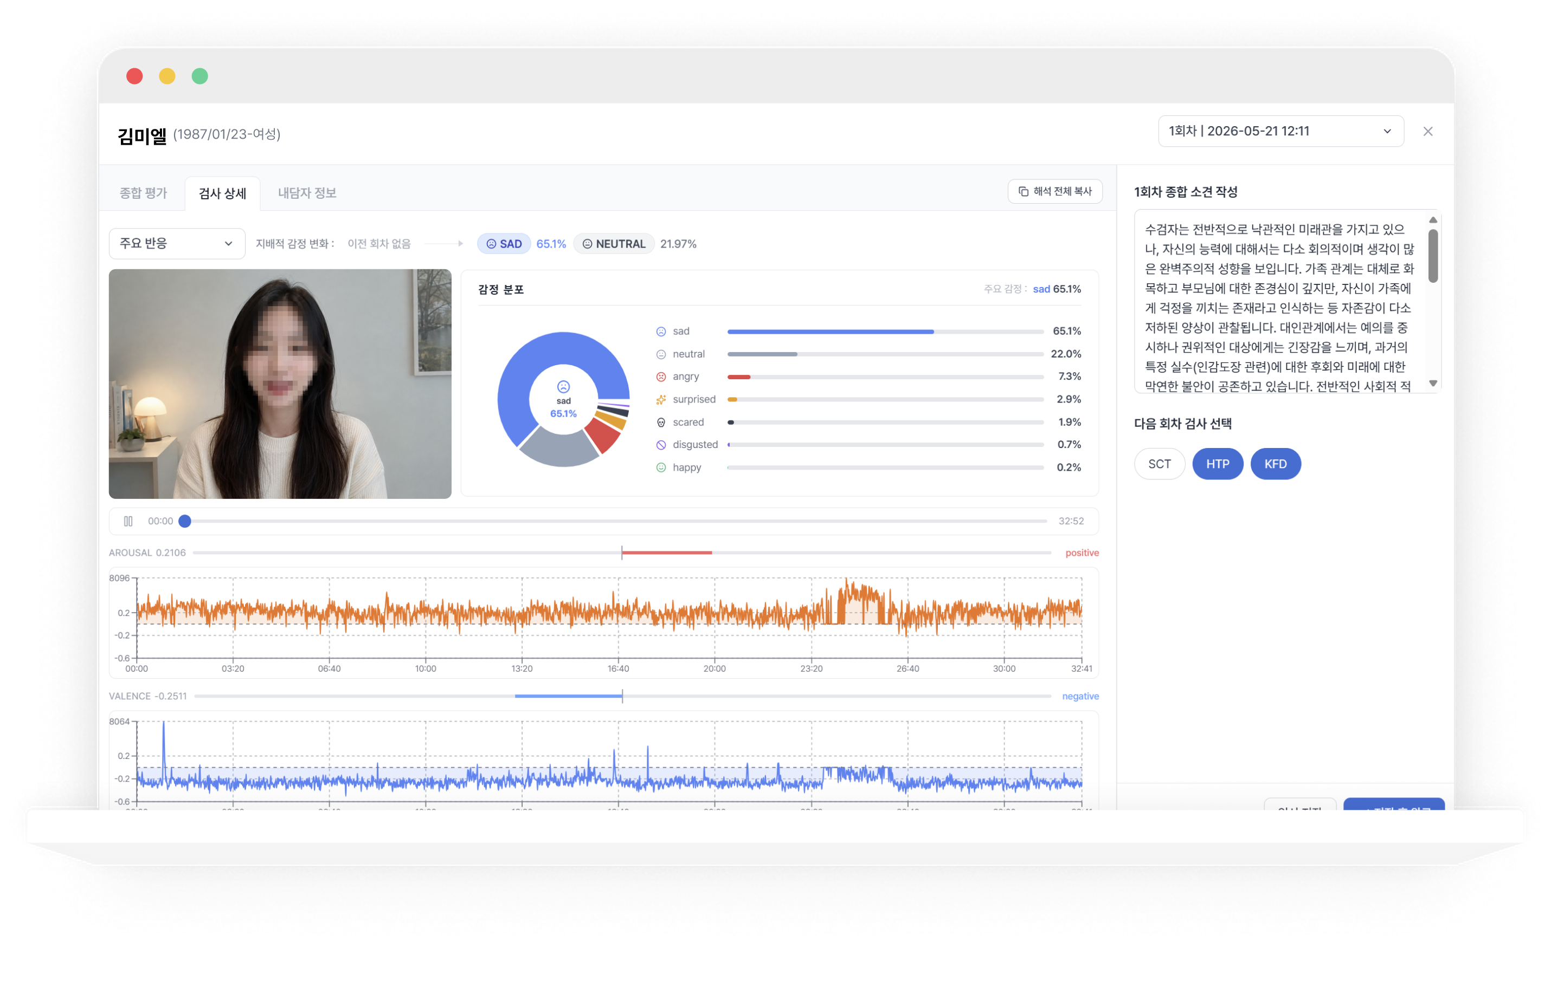This screenshot has height=987, width=1551.
Task: Click the video timeline slider handle
Action: point(185,521)
